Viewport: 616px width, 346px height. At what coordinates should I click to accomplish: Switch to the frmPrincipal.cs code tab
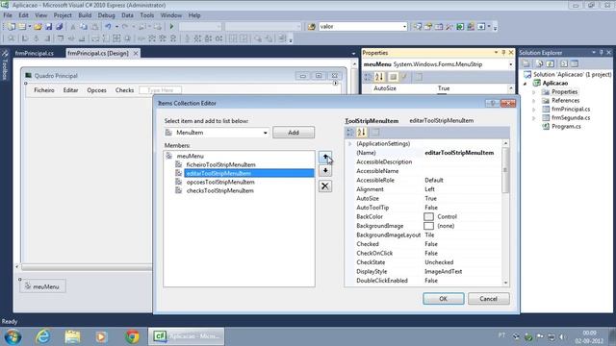[x=35, y=54]
